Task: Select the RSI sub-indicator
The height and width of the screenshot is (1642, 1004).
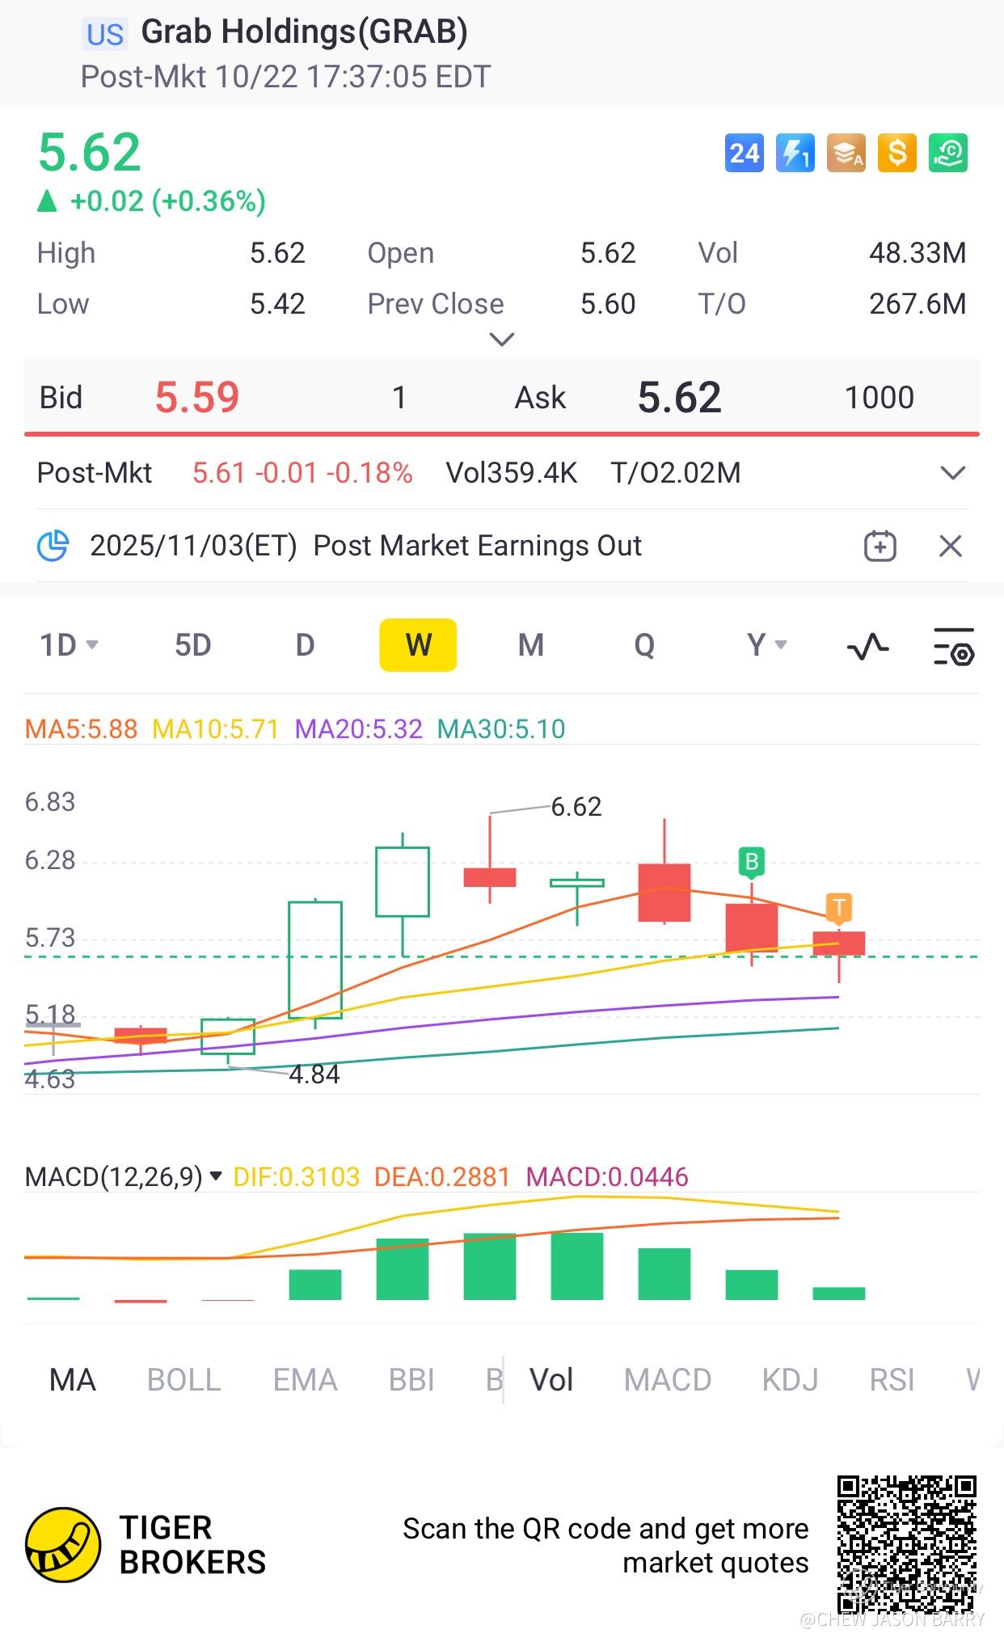Action: pos(892,1380)
